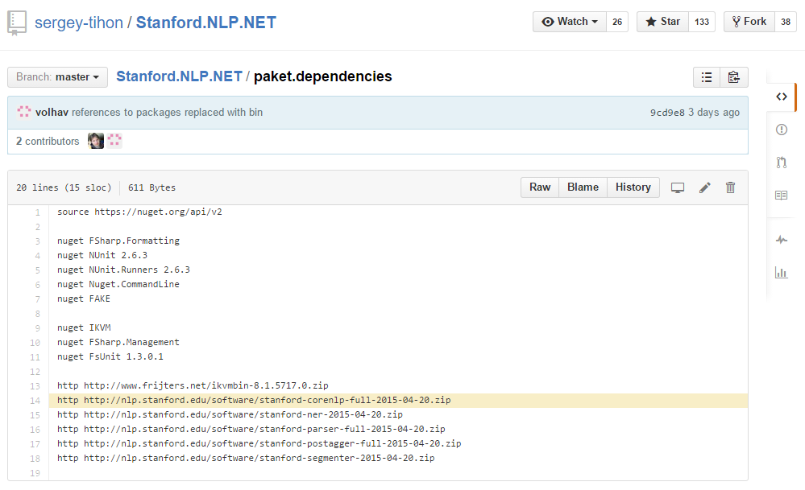
Task: Copy file path clipboard icon
Action: 734,77
